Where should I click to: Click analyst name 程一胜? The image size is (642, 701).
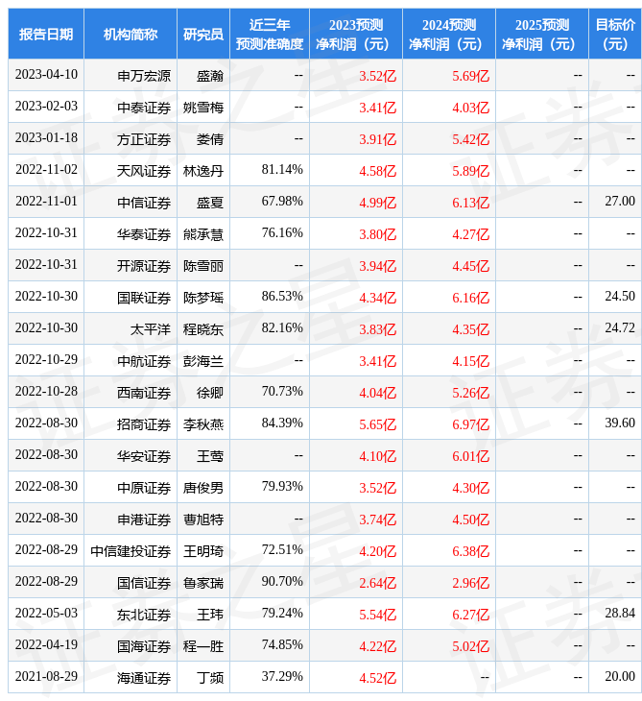[203, 647]
